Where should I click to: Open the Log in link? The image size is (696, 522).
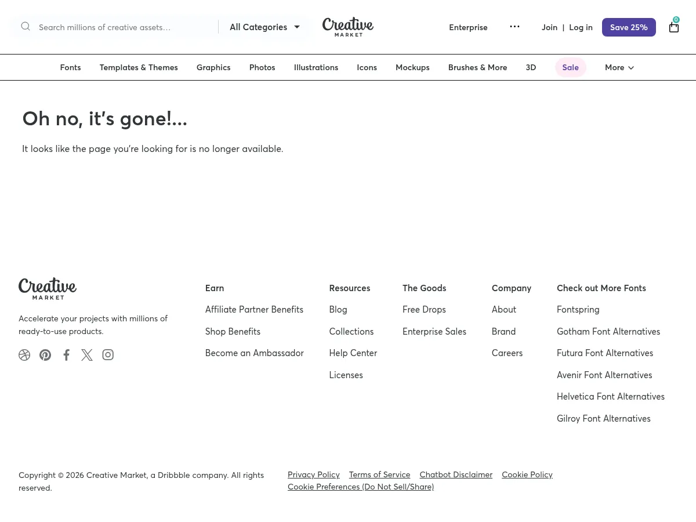(581, 27)
